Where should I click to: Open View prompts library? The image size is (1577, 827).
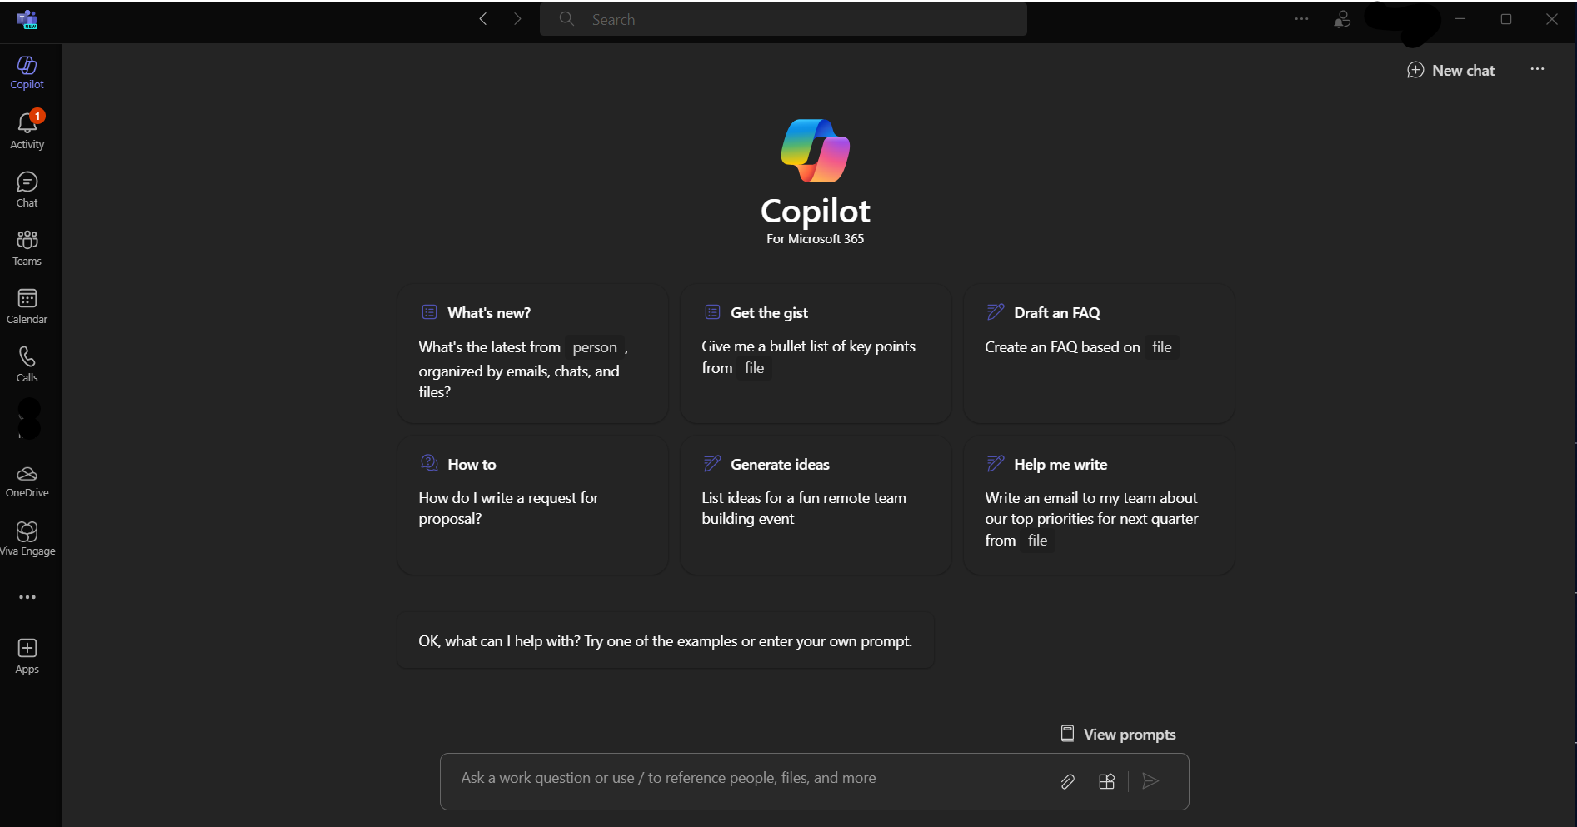1118,734
